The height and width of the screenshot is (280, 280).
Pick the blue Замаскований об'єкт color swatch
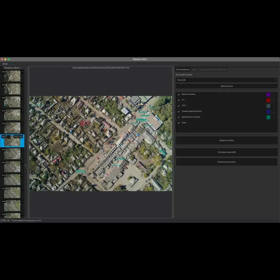point(268,112)
